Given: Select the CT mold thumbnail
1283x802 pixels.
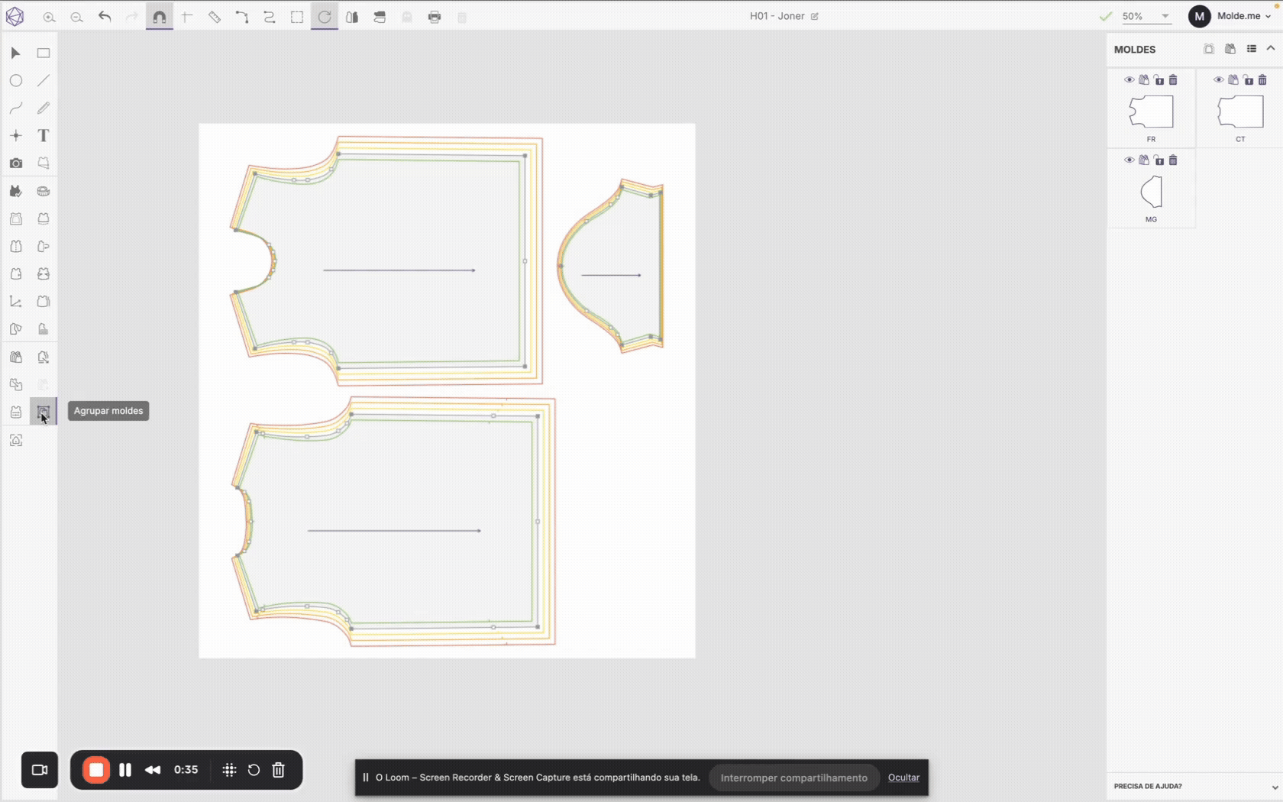Looking at the screenshot, I should (x=1240, y=112).
